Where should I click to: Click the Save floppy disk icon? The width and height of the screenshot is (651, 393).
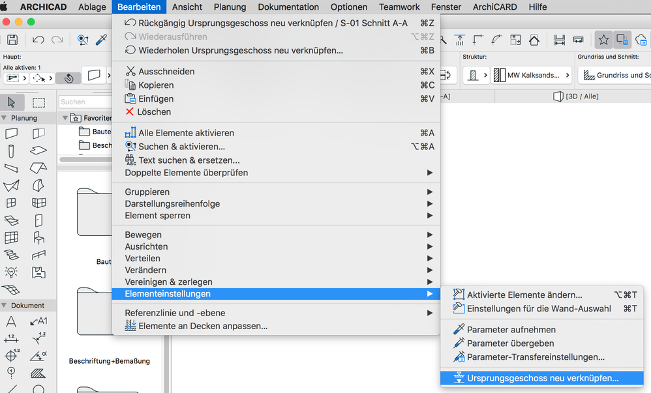coord(12,39)
